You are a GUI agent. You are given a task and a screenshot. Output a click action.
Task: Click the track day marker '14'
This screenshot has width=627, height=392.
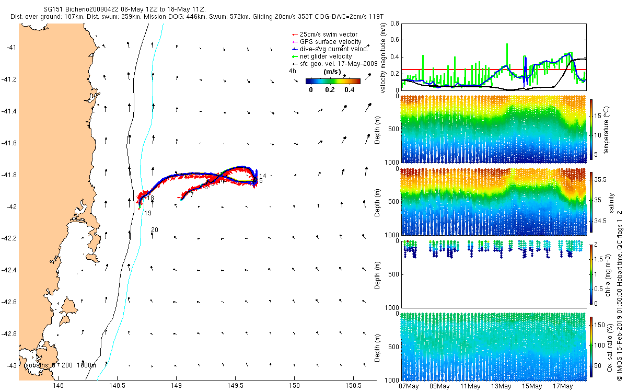coord(262,176)
